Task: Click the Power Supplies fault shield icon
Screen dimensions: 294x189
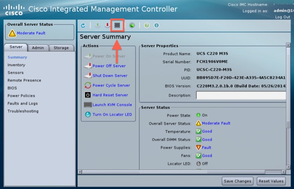Action: click(x=199, y=147)
